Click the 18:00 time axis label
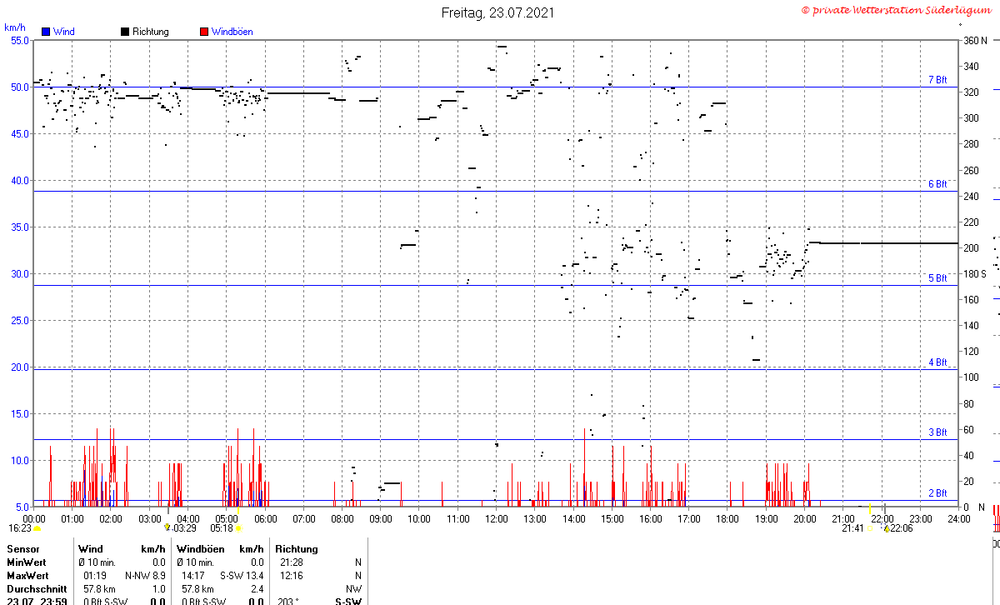 727,518
